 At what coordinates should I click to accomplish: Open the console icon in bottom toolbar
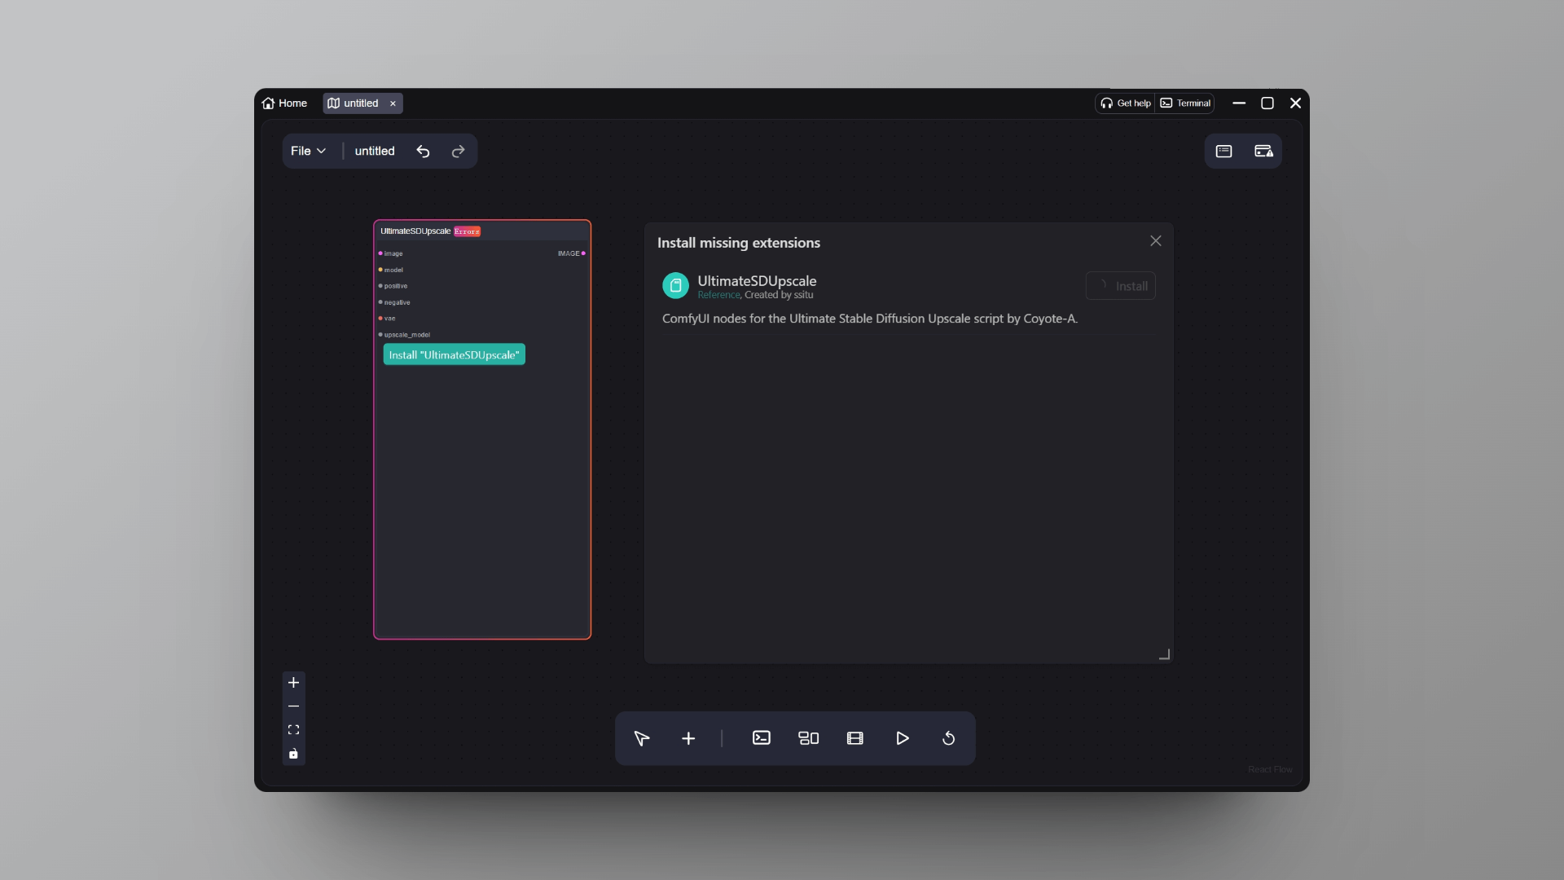click(762, 738)
